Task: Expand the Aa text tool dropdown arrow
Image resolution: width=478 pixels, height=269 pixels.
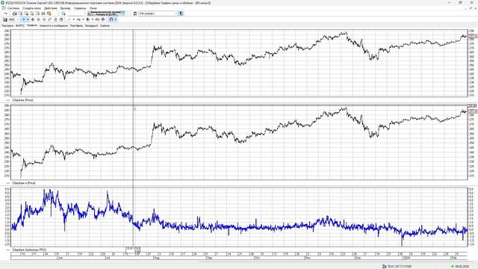Action: [83, 20]
